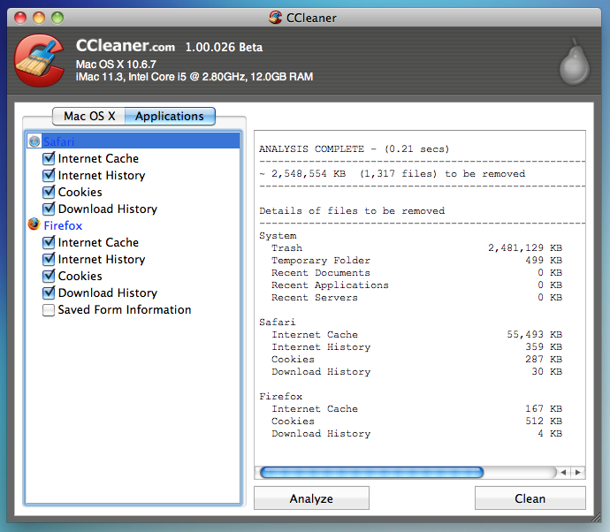The height and width of the screenshot is (532, 610).
Task: Click the Clean button
Action: 530,498
